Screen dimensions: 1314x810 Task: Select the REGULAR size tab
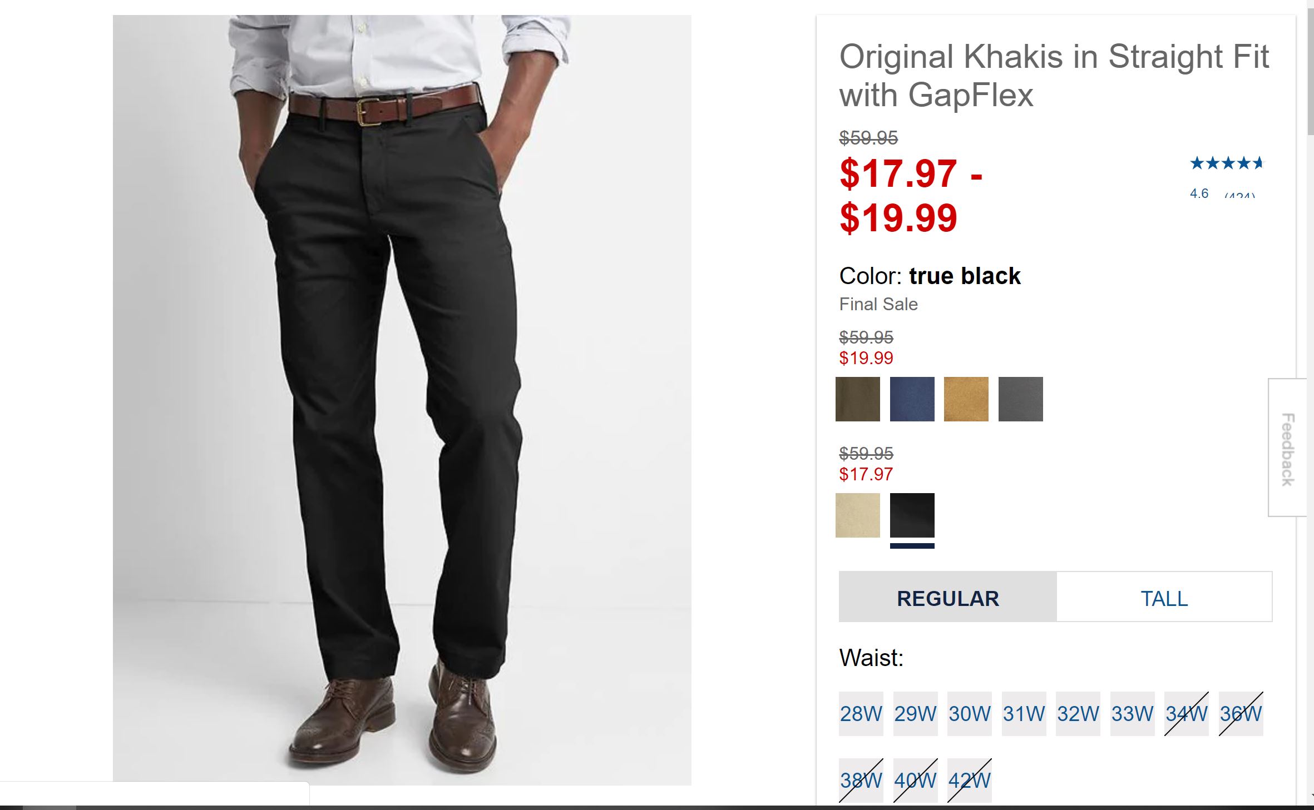[947, 598]
